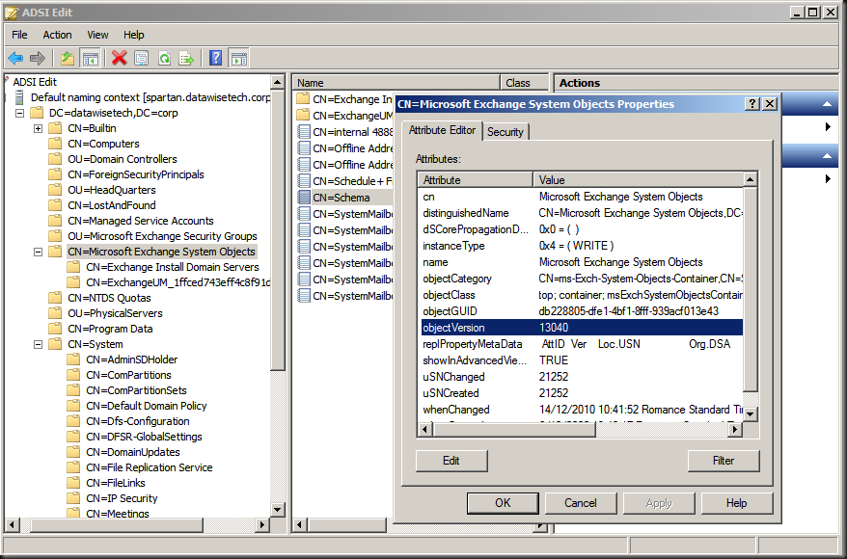
Task: Select the distinguishedName attribute row
Action: pos(582,213)
